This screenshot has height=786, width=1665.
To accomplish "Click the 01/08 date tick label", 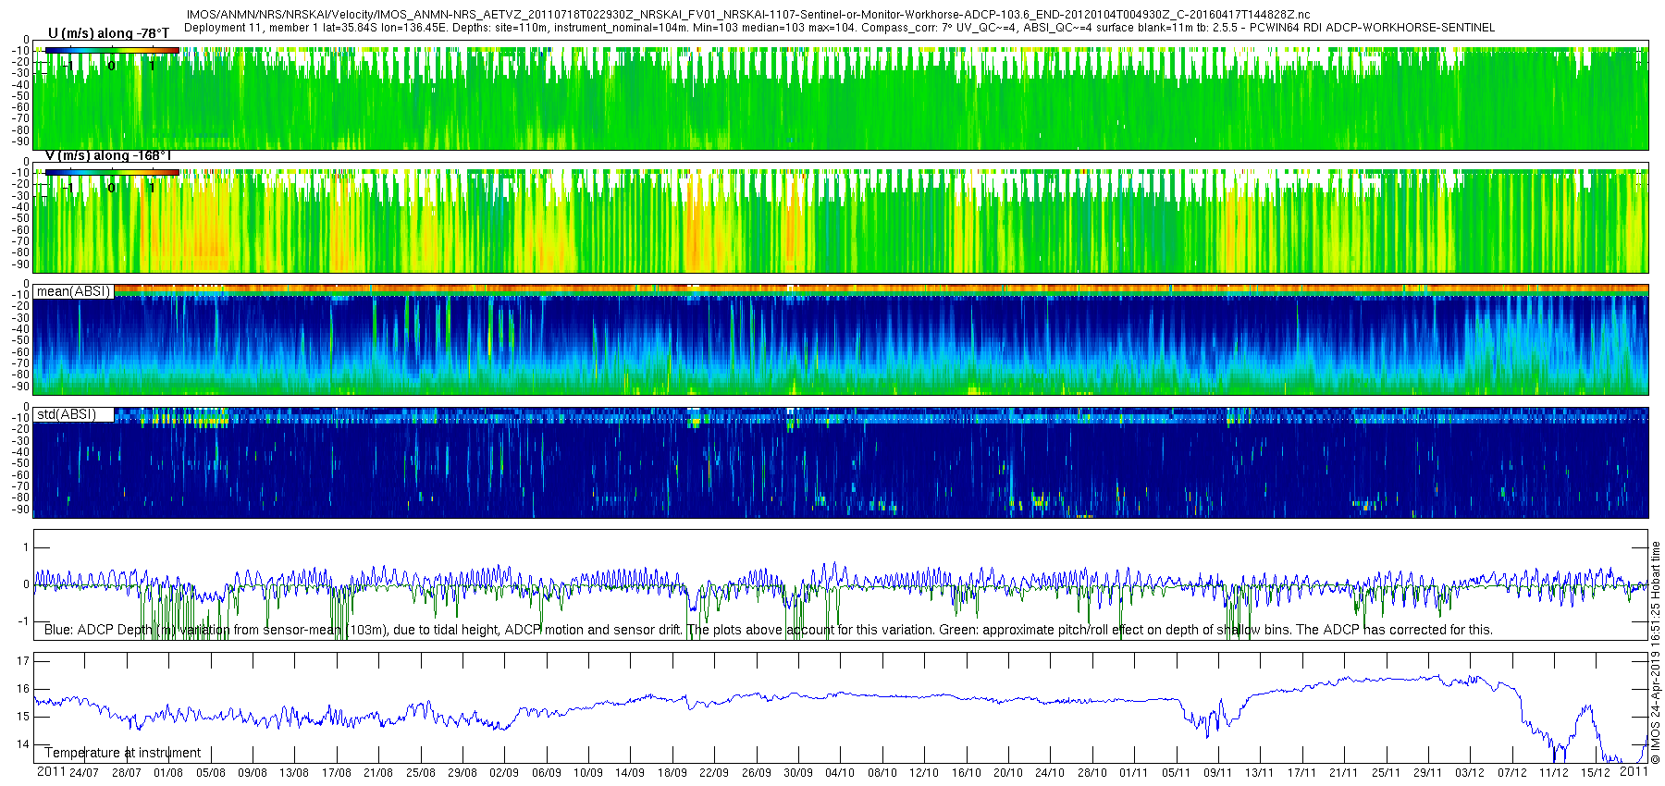I will pyautogui.click(x=168, y=773).
